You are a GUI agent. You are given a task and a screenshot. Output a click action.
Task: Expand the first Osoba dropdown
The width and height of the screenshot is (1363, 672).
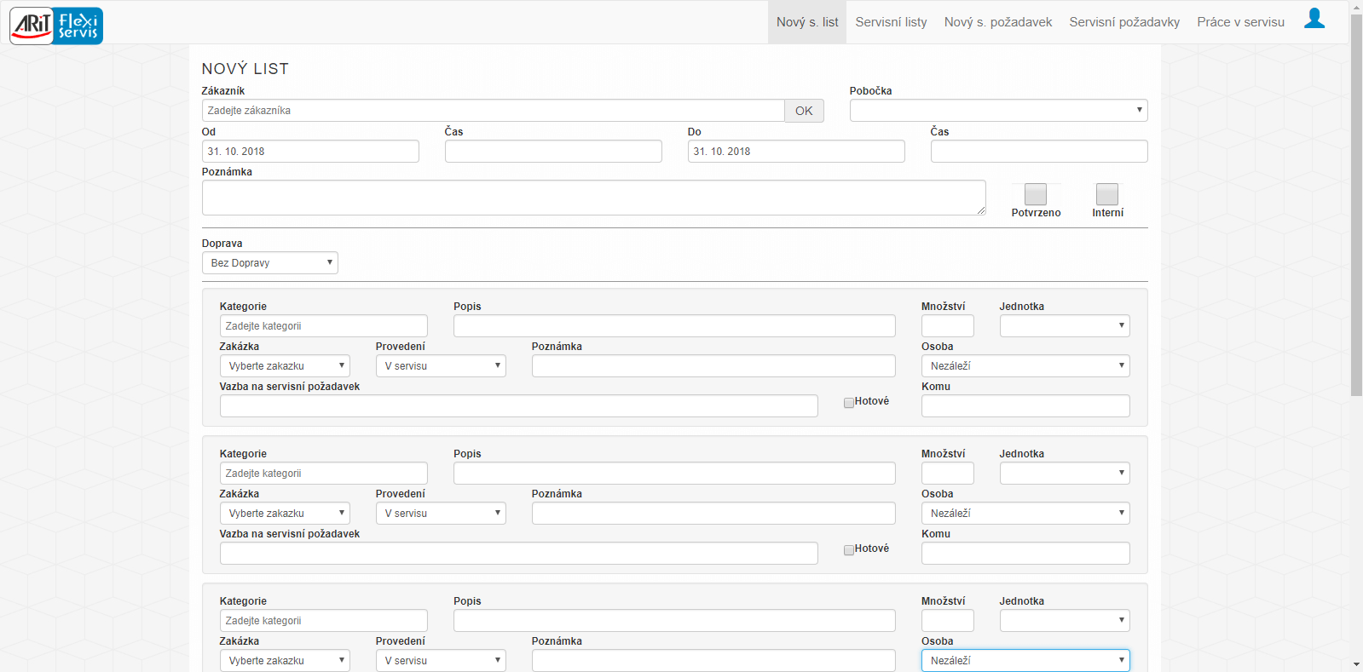click(1025, 366)
